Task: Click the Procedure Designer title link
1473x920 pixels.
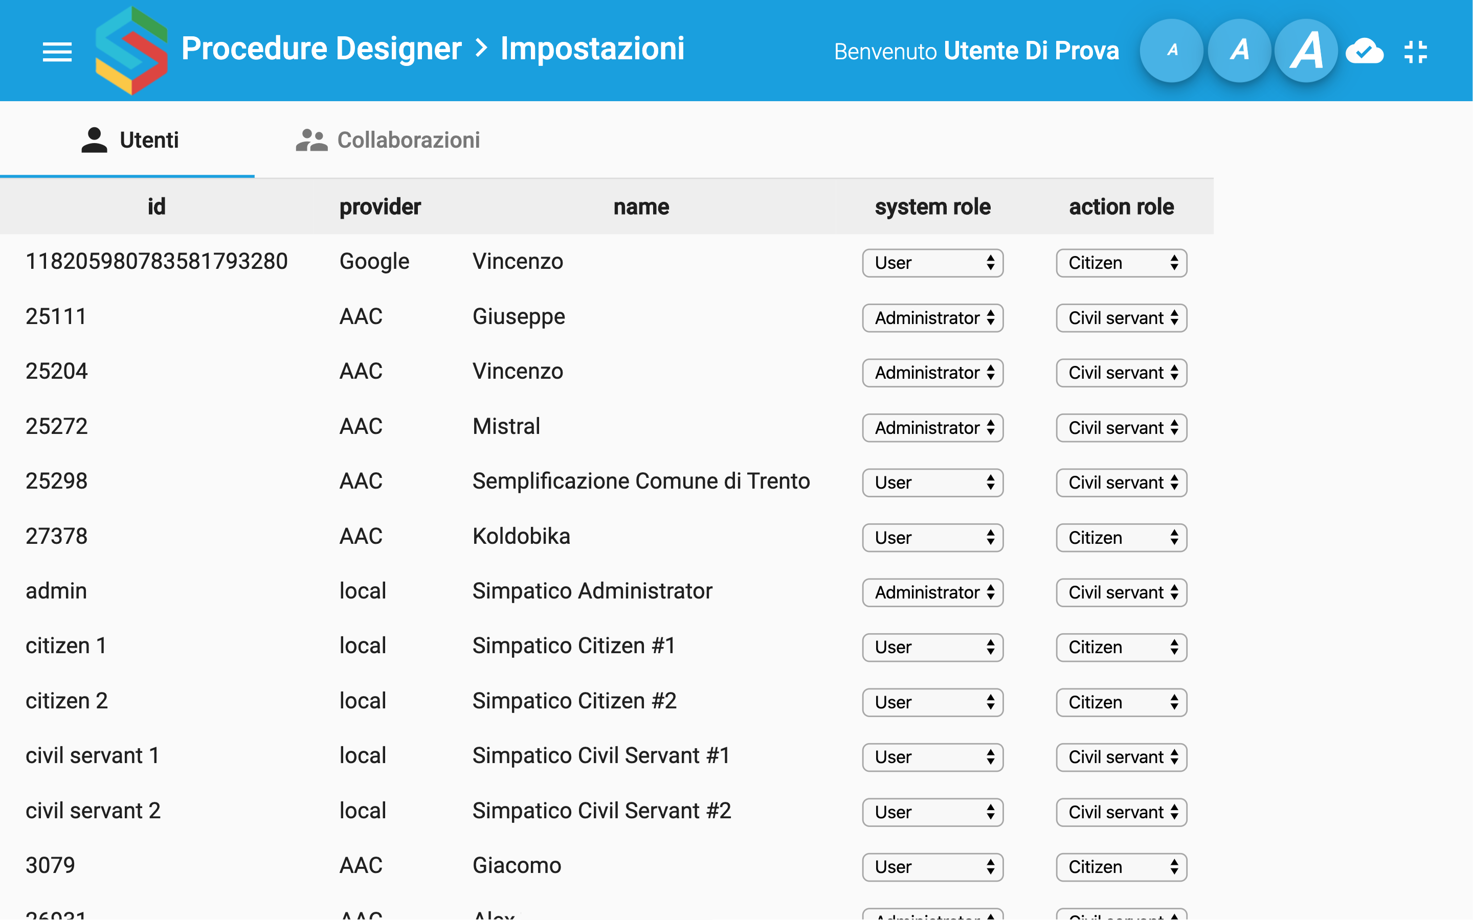Action: (321, 49)
